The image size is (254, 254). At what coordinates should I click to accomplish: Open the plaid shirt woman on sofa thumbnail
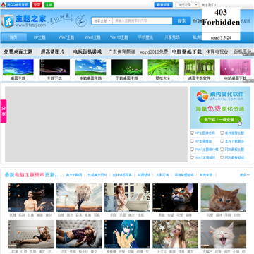point(79,234)
